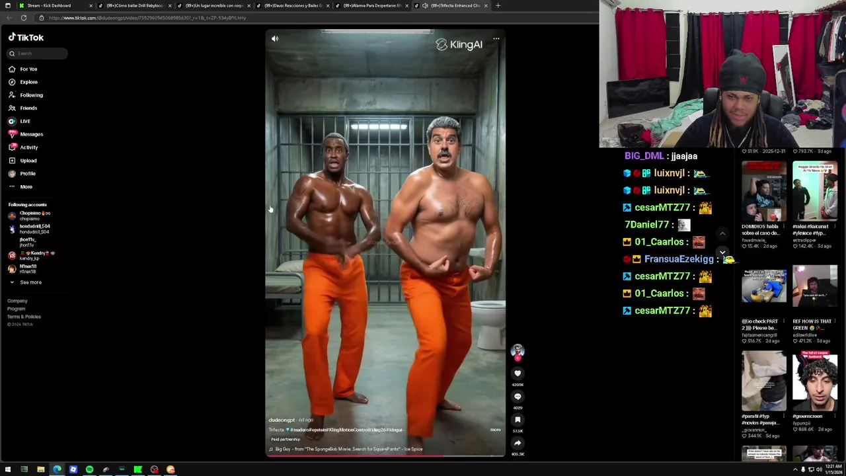Image resolution: width=846 pixels, height=476 pixels.
Task: Like the video with heart icon
Action: pos(518,374)
